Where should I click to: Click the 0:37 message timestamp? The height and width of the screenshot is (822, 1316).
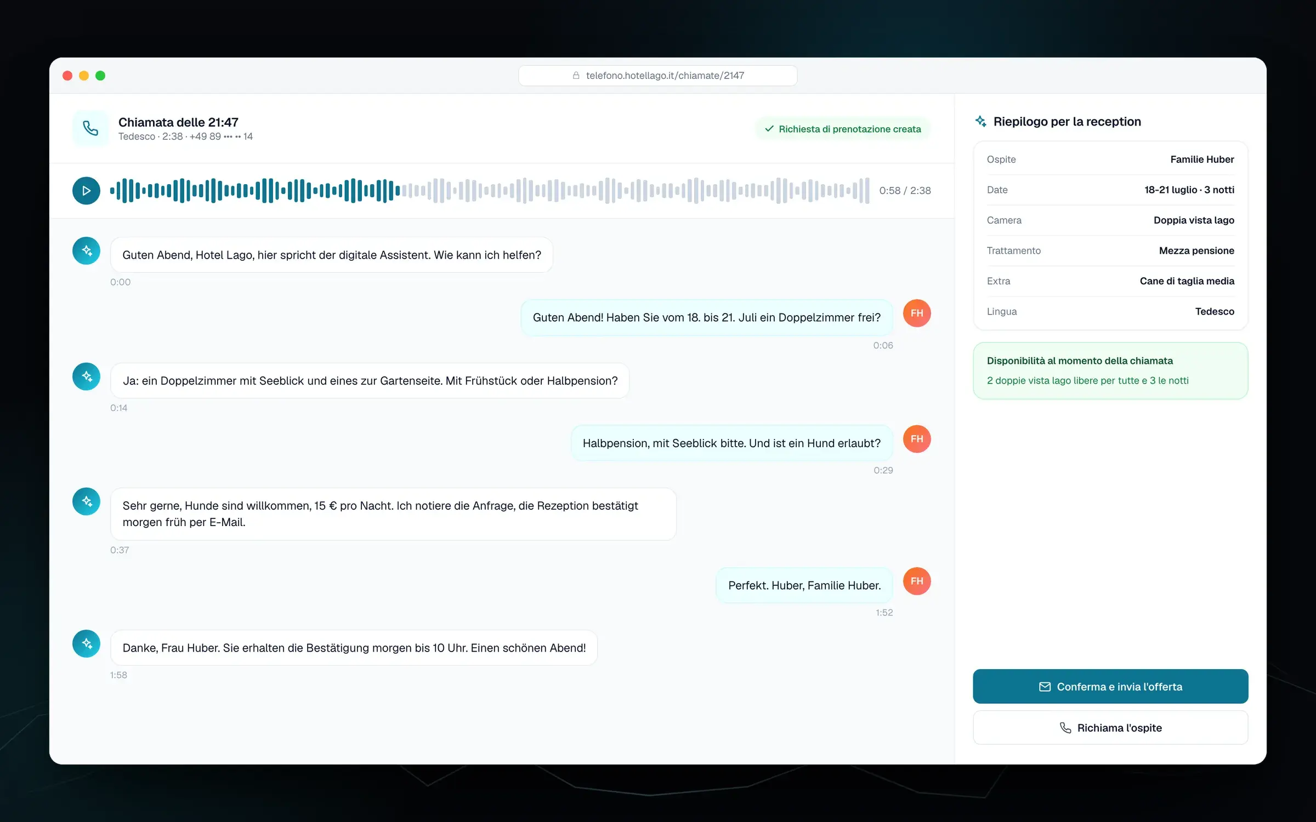click(120, 550)
